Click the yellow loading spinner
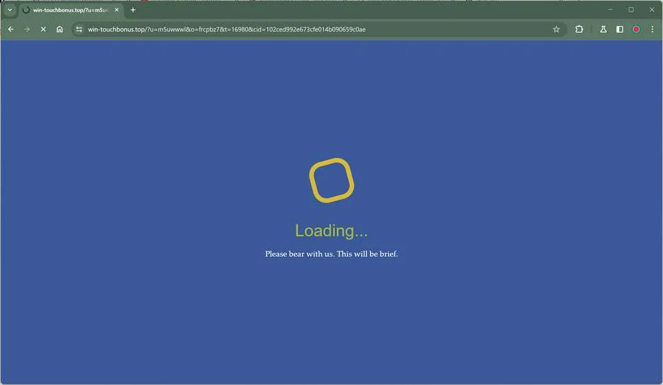This screenshot has height=385, width=663. [x=331, y=180]
